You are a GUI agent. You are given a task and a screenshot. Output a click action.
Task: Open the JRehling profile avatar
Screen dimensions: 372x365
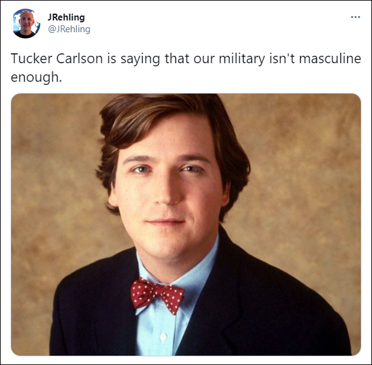[25, 23]
